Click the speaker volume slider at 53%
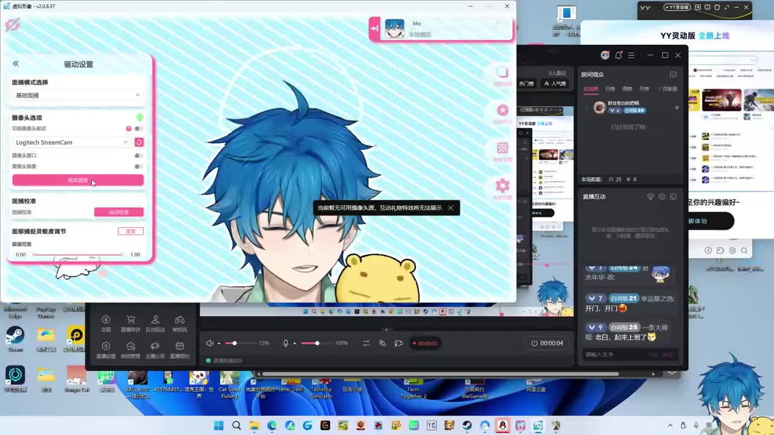 pos(239,343)
